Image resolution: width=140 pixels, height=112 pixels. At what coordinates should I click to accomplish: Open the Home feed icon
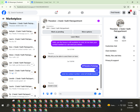56,13
